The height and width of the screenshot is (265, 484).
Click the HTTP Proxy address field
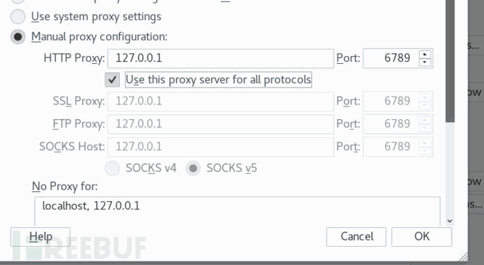[220, 58]
